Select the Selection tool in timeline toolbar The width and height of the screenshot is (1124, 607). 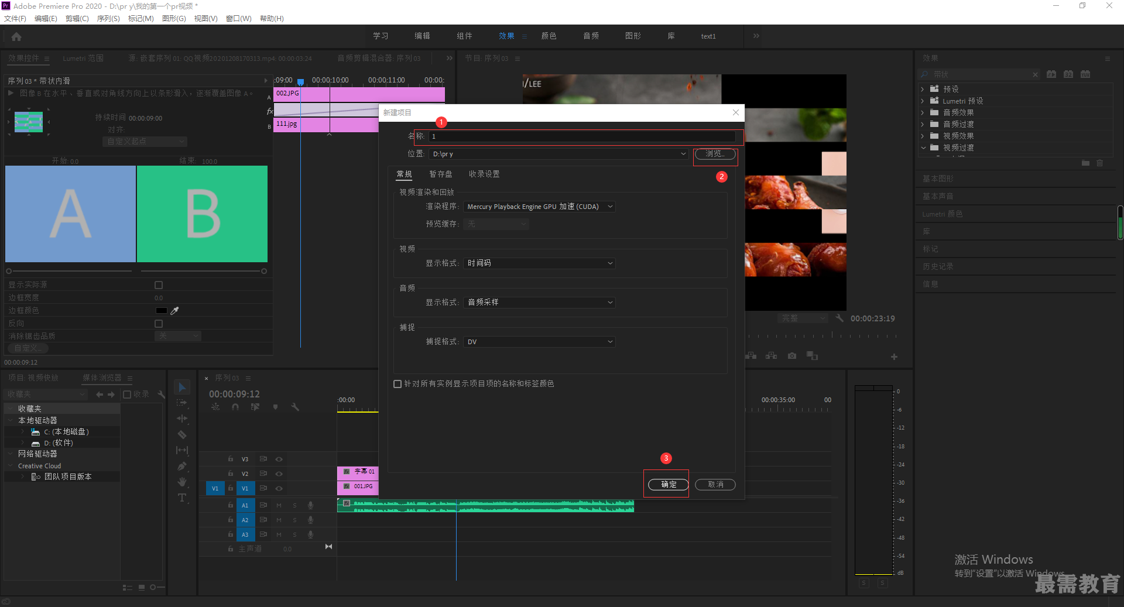coord(182,387)
